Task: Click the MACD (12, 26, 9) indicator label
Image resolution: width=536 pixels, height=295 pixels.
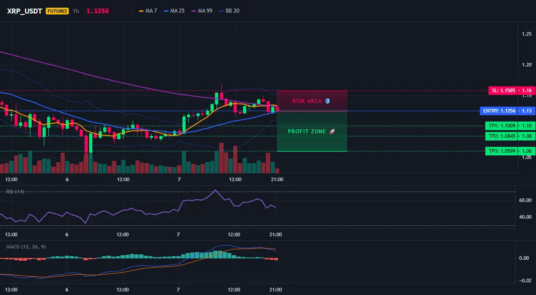Action: [x=26, y=247]
